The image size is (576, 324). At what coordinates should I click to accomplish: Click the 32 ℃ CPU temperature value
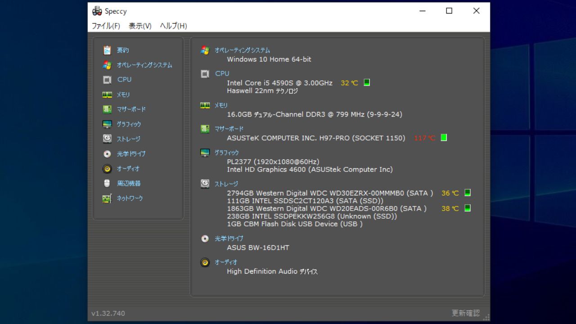(x=349, y=83)
